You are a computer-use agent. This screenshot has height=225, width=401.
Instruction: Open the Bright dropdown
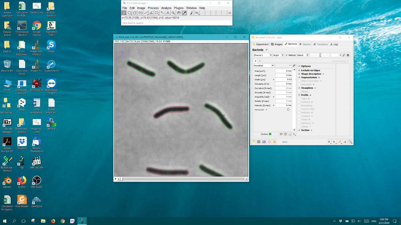(279, 55)
